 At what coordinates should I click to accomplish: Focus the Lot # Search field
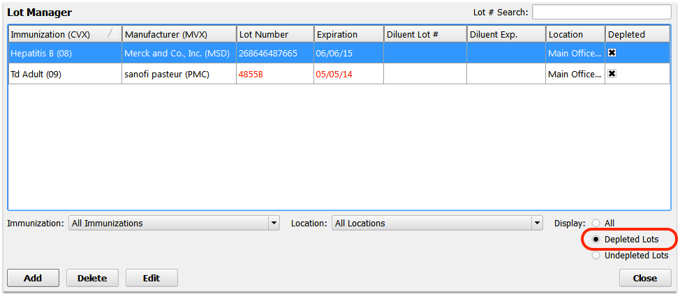click(602, 12)
